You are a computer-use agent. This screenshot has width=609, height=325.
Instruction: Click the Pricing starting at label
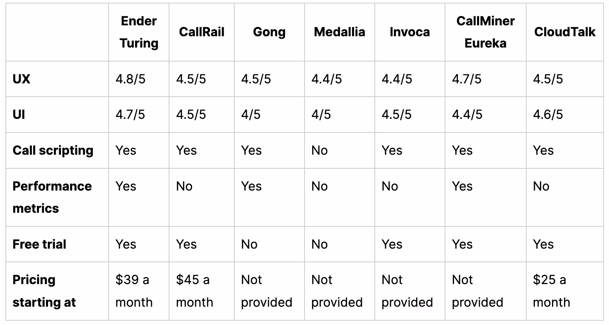pos(44,291)
